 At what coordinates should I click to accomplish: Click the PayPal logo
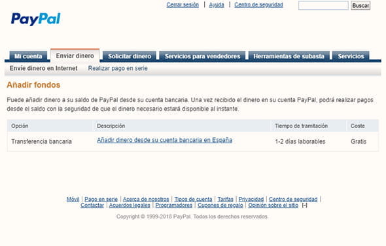tap(36, 19)
